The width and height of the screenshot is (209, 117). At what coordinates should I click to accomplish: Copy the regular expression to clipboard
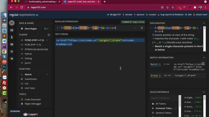click(x=141, y=28)
